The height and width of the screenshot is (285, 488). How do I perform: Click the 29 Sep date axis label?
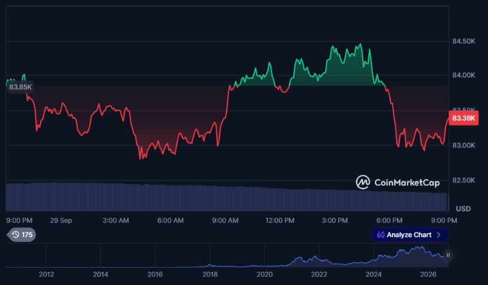click(x=61, y=220)
